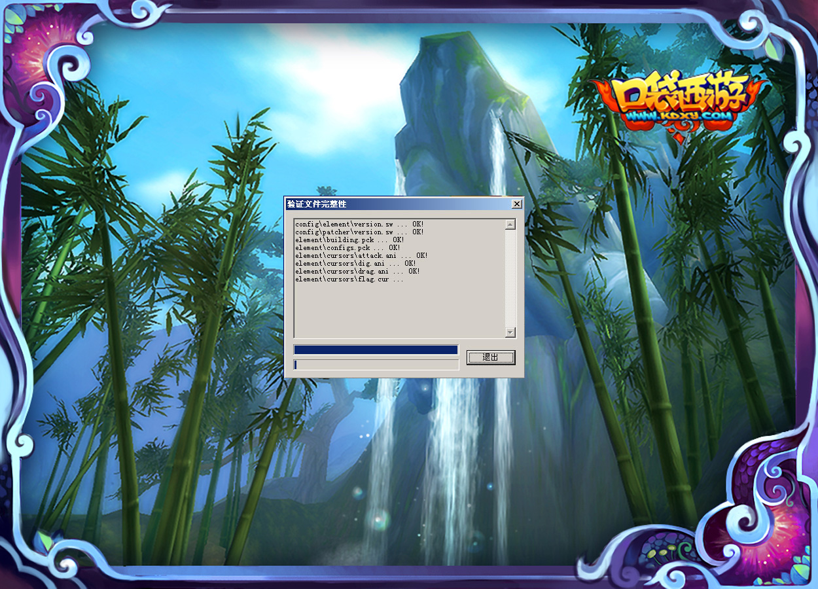
Task: Click the nearly empty lower progress bar
Action: click(x=376, y=365)
